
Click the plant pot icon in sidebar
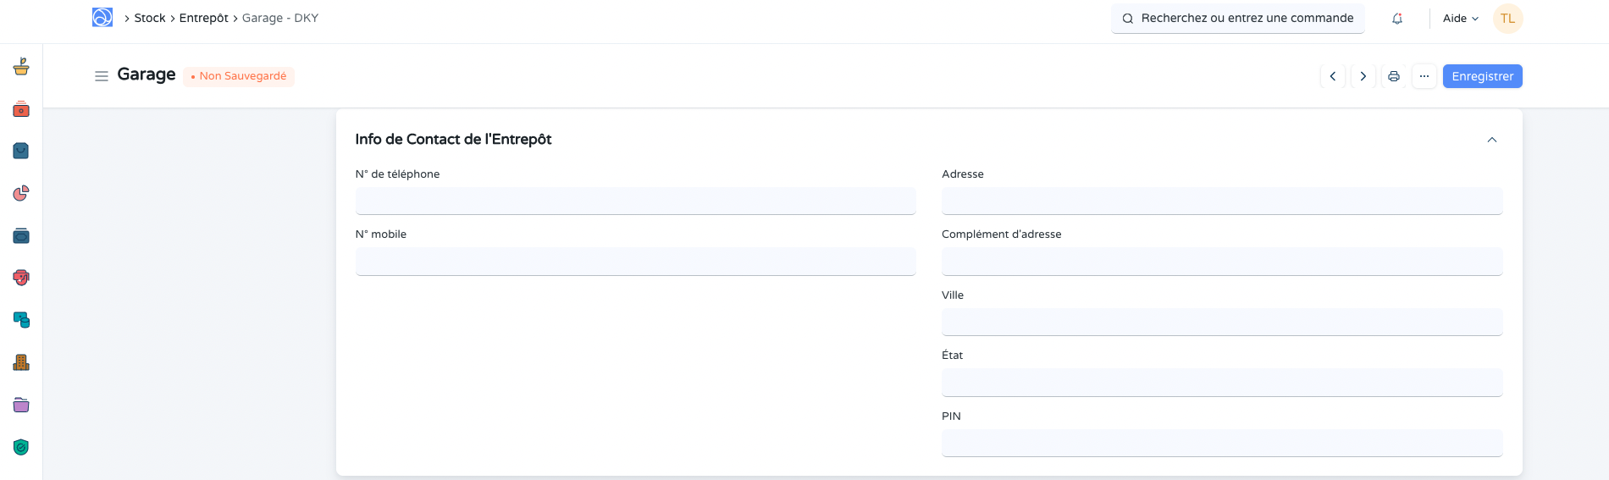(21, 67)
